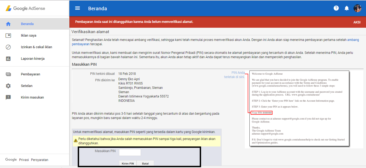Click the yellow warning triangle icon

click(x=76, y=141)
